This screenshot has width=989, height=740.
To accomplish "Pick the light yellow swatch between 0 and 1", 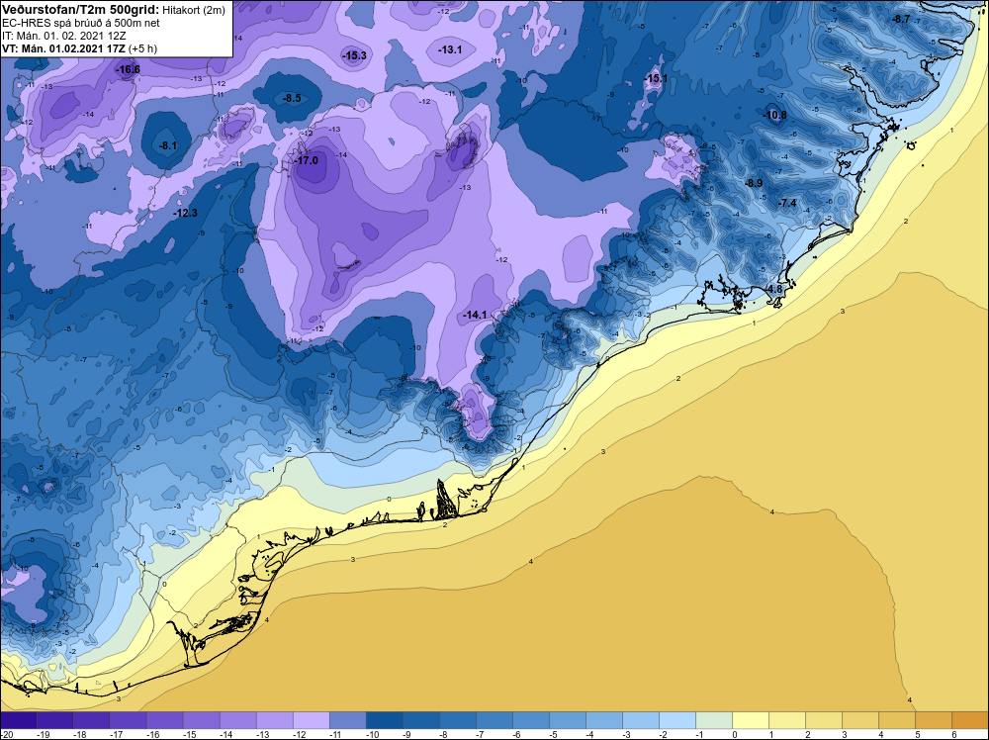I will point(751,720).
